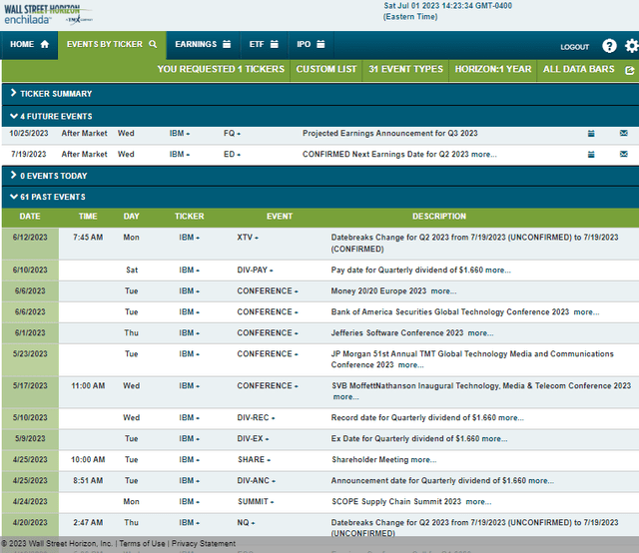Screen dimensions: 639x553
Task: Open ED event dropdown in 7/19/2023 row
Action: click(232, 154)
